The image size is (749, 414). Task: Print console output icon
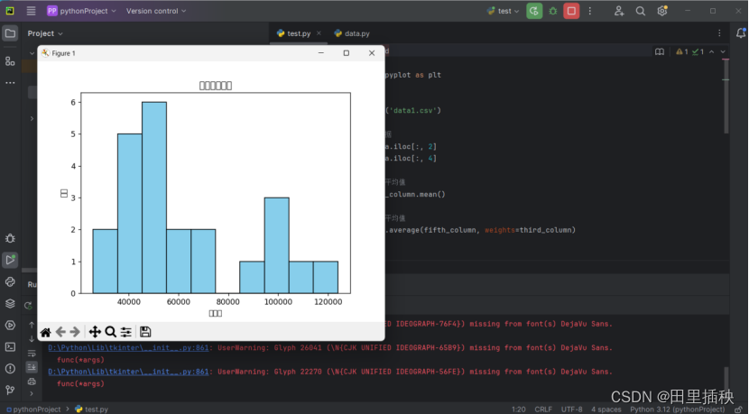32,381
